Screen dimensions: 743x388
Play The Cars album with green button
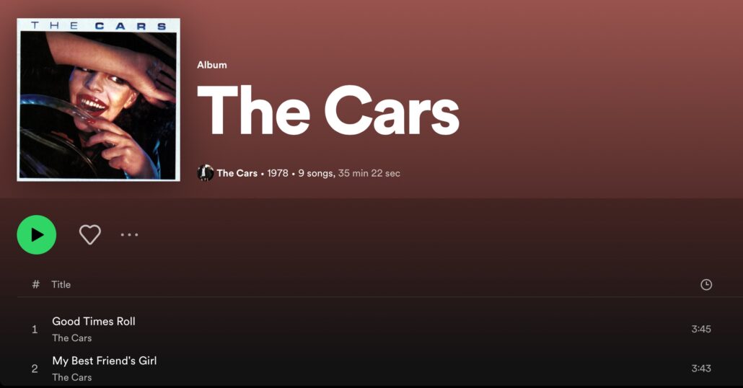click(x=37, y=234)
